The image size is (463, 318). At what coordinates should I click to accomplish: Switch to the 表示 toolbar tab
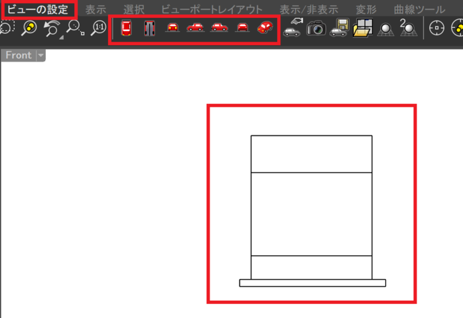point(96,9)
